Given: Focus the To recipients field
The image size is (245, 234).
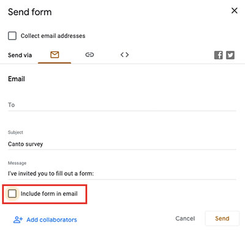Looking at the screenshot, I should point(122,105).
